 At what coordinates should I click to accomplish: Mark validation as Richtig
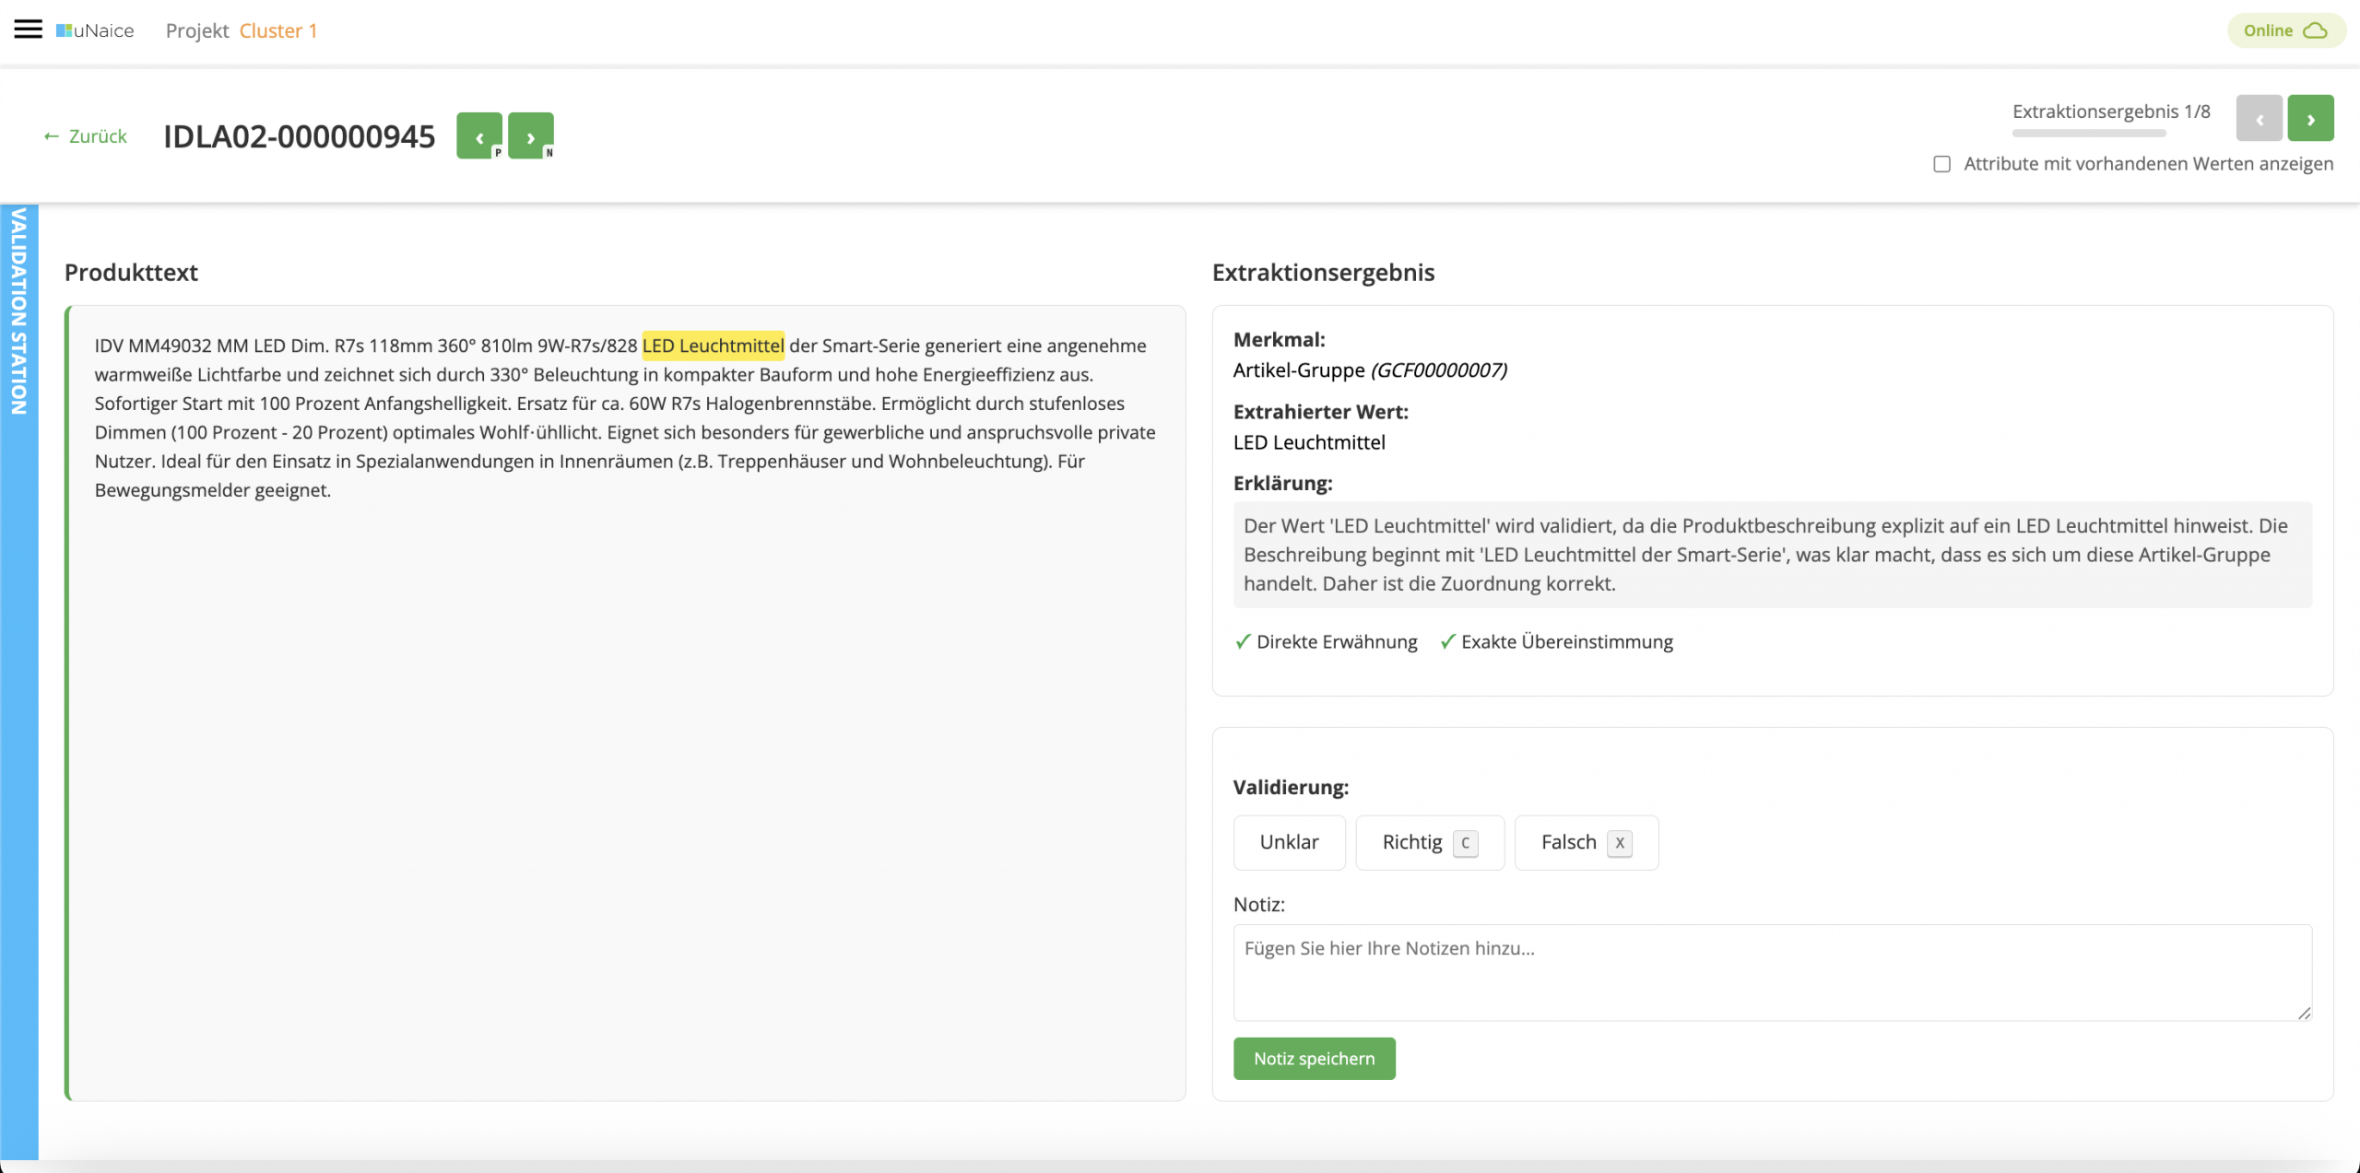[1429, 842]
